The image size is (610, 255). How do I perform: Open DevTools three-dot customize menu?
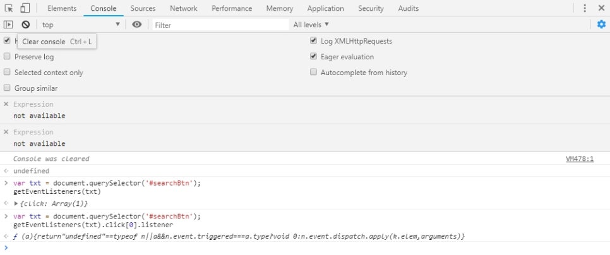585,8
